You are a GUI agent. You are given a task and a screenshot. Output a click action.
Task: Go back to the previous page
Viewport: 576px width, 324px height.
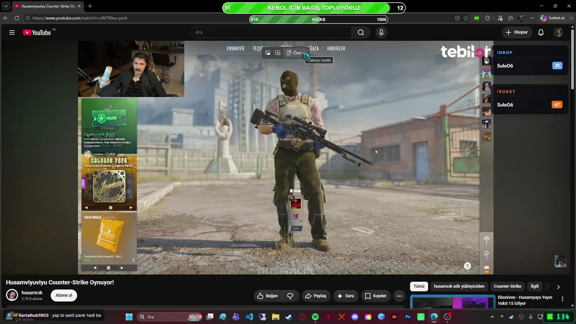[5, 18]
